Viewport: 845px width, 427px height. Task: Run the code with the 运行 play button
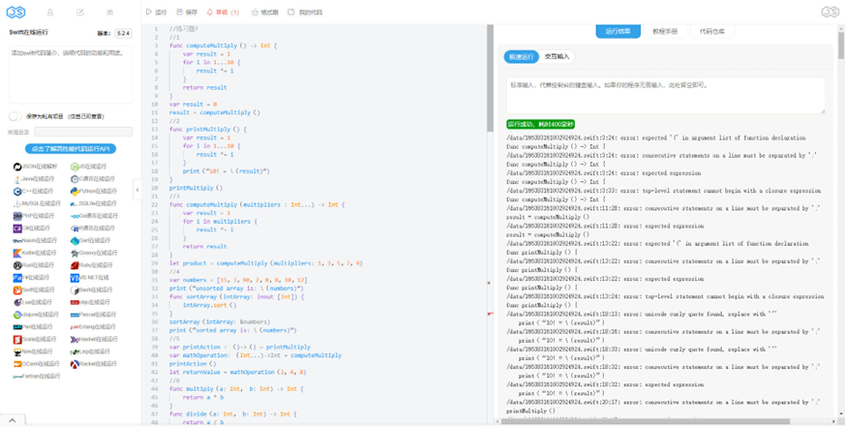click(x=156, y=12)
